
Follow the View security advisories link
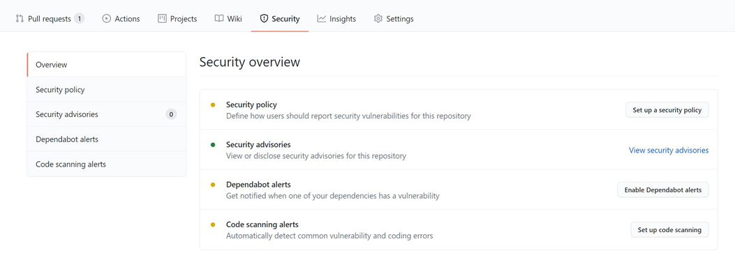[669, 150]
